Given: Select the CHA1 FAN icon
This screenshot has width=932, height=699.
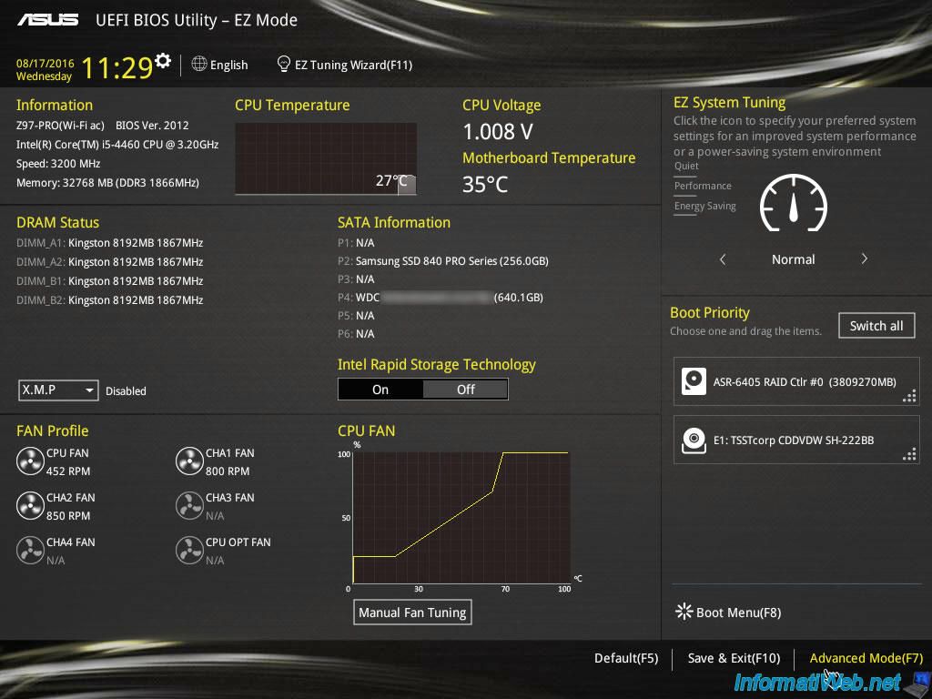Looking at the screenshot, I should coord(189,461).
